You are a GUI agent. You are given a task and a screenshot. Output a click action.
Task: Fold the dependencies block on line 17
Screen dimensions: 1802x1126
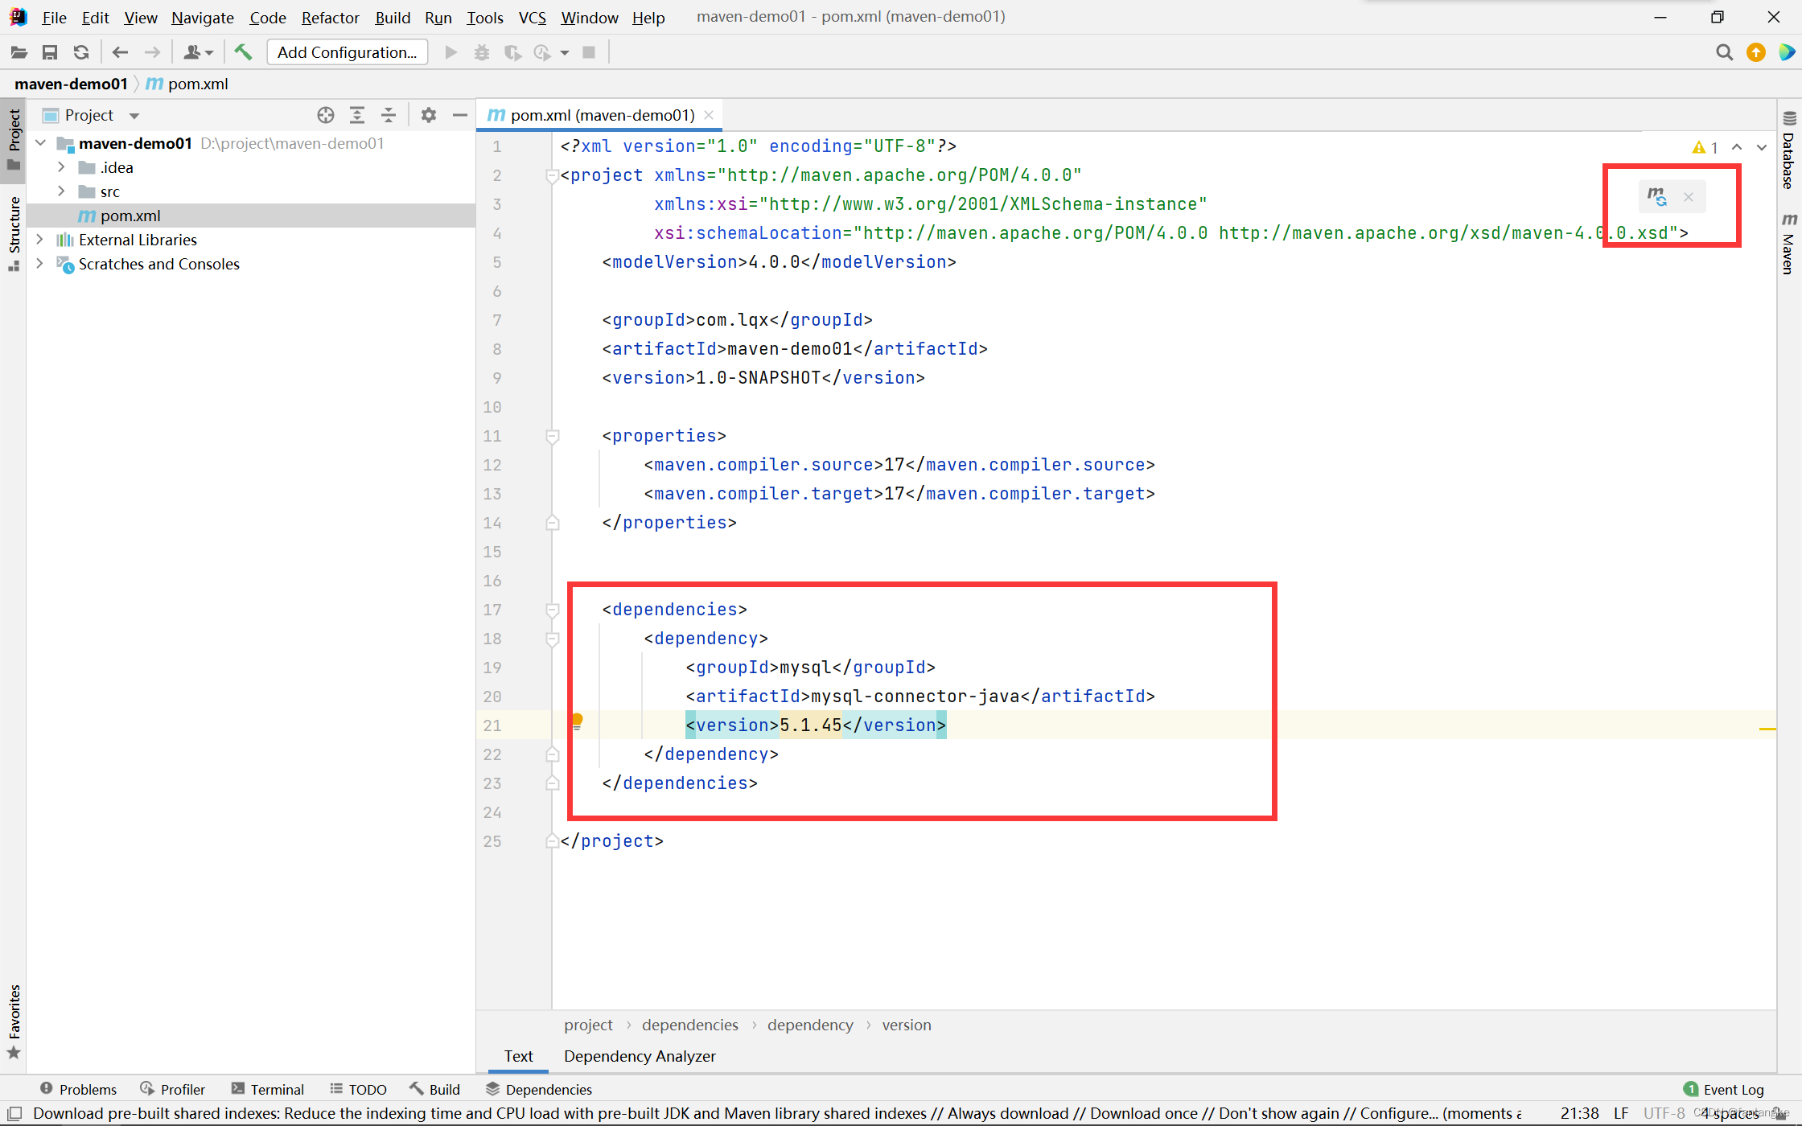[552, 610]
